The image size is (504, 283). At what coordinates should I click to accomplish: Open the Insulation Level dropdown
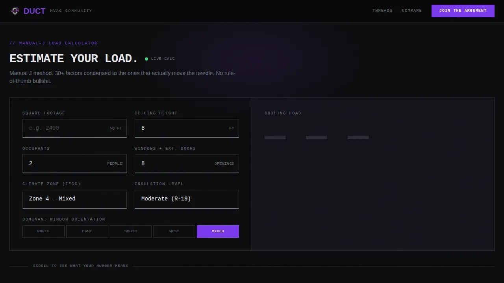[187, 199]
